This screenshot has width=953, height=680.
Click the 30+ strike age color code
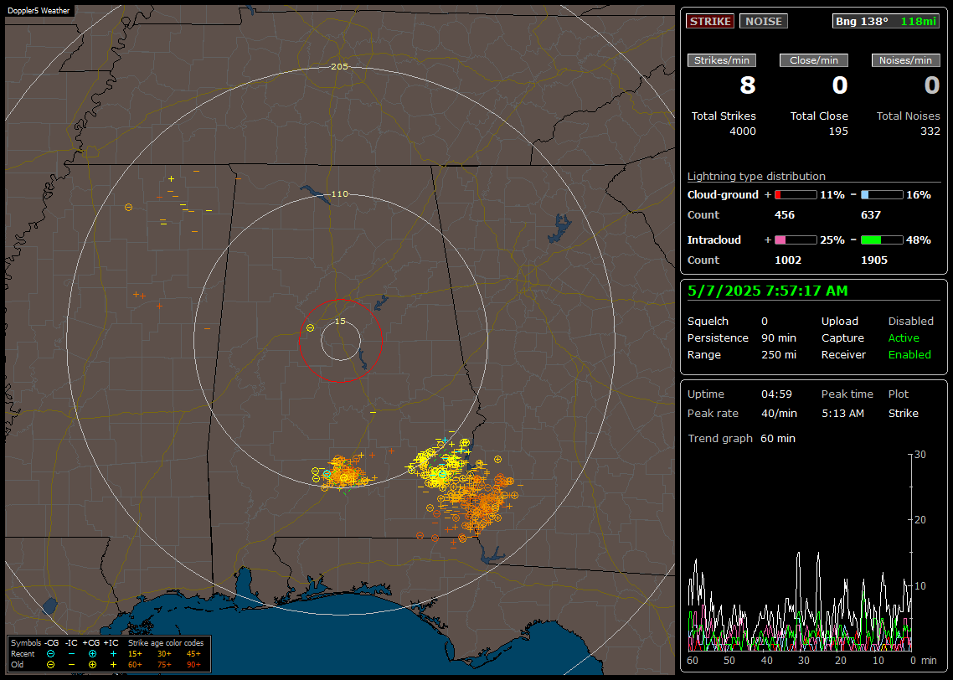[x=164, y=654]
